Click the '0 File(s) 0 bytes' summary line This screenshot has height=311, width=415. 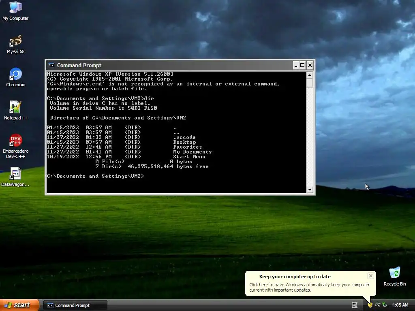[144, 162]
